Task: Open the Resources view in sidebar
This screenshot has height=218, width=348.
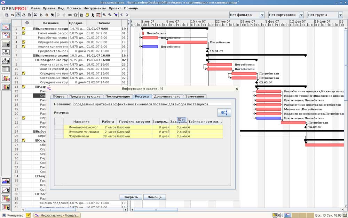Action: coord(6,44)
